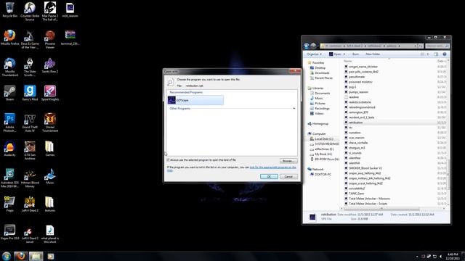Open Fraps desktop shortcut
Viewport: 465px width, 261px height.
(9, 204)
